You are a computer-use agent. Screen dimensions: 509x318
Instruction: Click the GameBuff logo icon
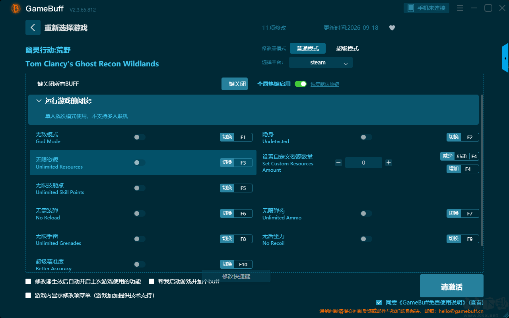tap(16, 8)
